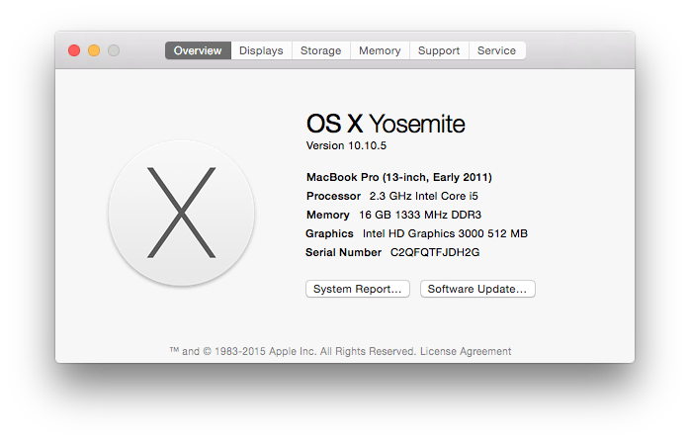Open the License Agreement link
This screenshot has width=690, height=442.
pos(466,351)
